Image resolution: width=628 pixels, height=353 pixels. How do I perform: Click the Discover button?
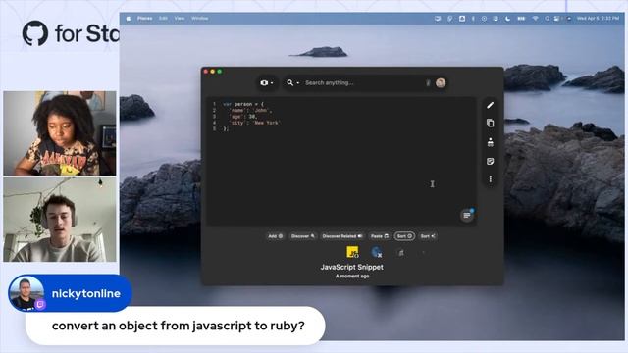pyautogui.click(x=303, y=236)
